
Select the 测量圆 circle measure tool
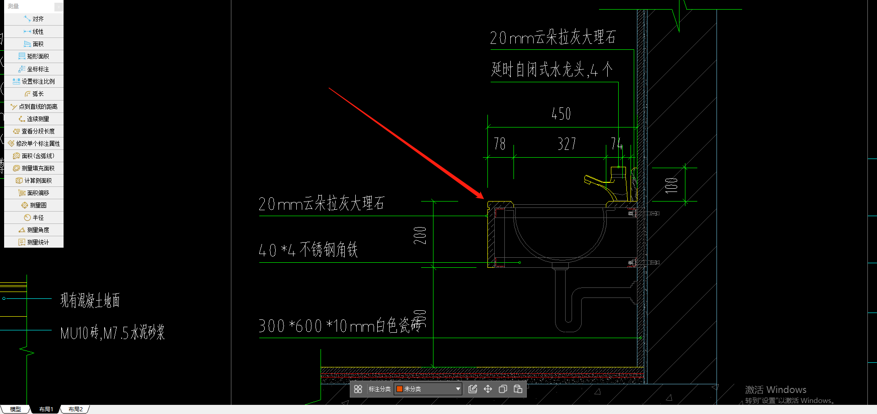coord(34,205)
